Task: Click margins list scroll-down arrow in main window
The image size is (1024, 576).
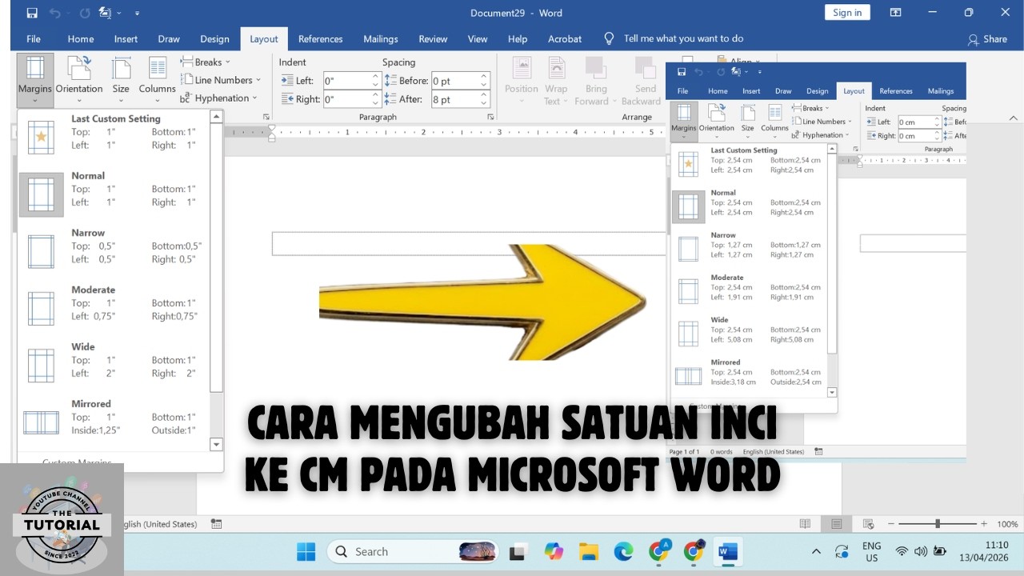Action: coord(216,444)
